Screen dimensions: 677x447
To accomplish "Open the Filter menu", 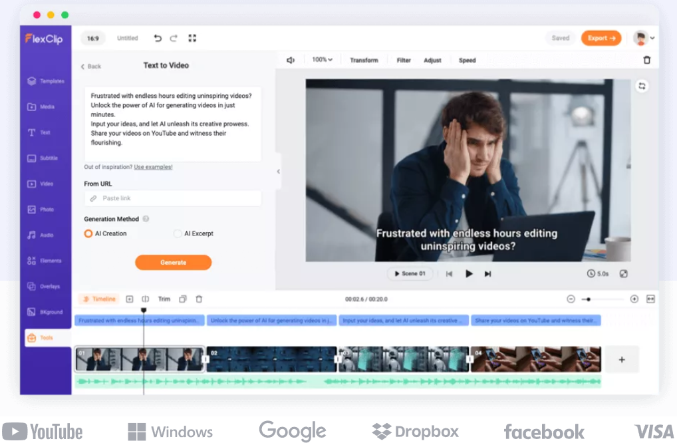I will point(404,61).
